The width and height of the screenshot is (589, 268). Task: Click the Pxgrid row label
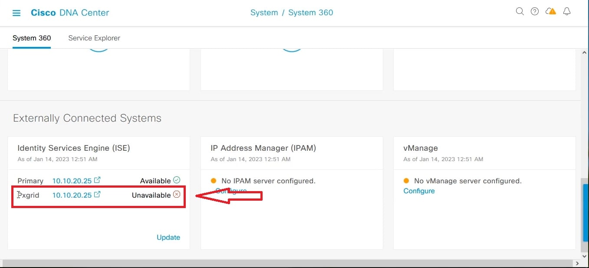[28, 195]
